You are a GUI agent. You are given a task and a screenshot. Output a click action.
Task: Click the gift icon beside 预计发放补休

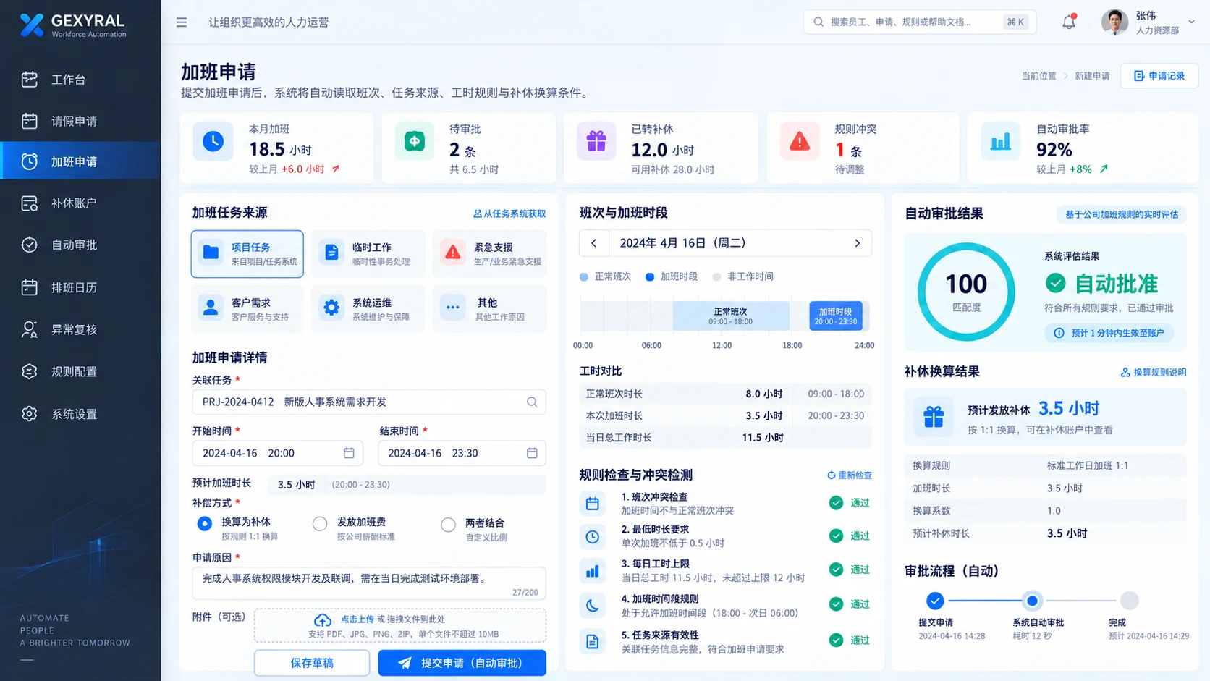[x=934, y=417]
